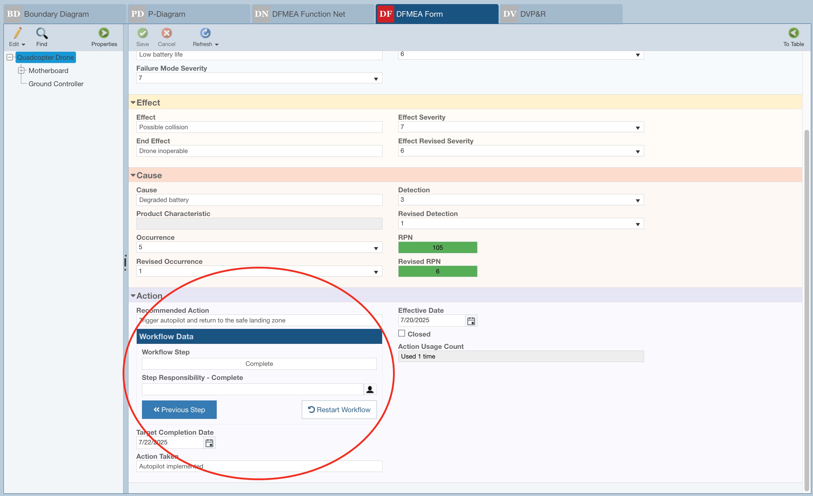Enable the Closed checkbox

(402, 333)
